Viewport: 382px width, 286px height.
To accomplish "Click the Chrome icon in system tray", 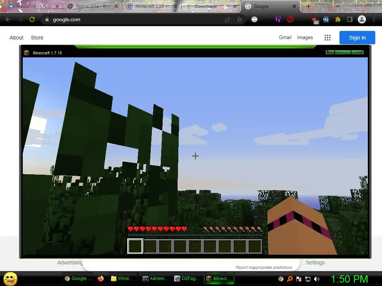I will point(281,279).
